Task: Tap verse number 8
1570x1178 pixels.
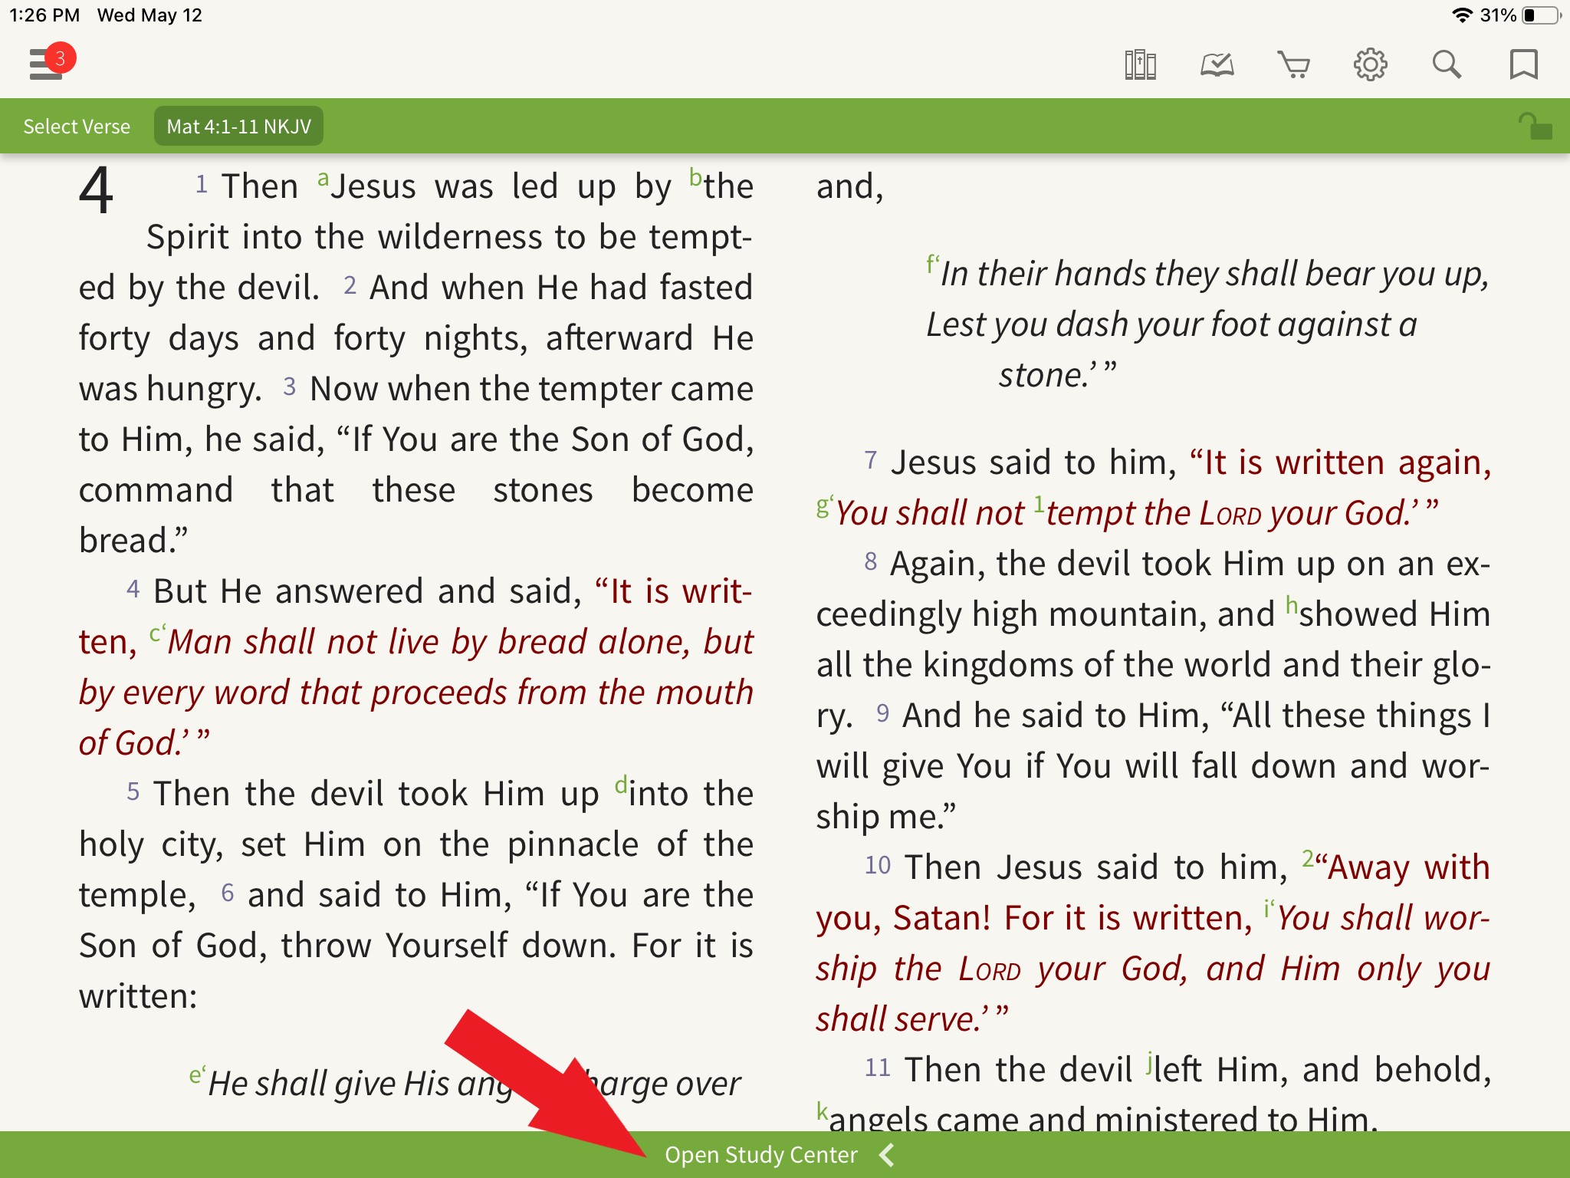Action: click(x=871, y=561)
